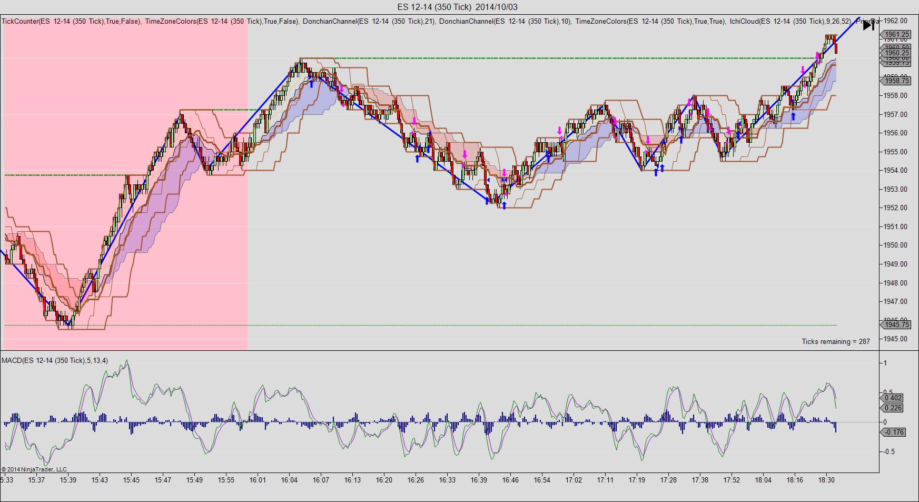Click the 15:49 time axis label
Image resolution: width=919 pixels, height=502 pixels.
pyautogui.click(x=195, y=480)
